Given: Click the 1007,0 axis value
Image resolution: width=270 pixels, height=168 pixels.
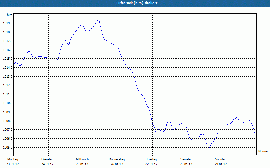Looking at the screenshot, I should (7, 130).
